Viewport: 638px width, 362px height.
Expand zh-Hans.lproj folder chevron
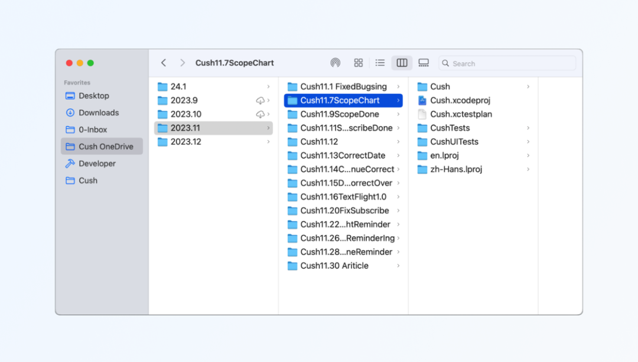point(528,169)
